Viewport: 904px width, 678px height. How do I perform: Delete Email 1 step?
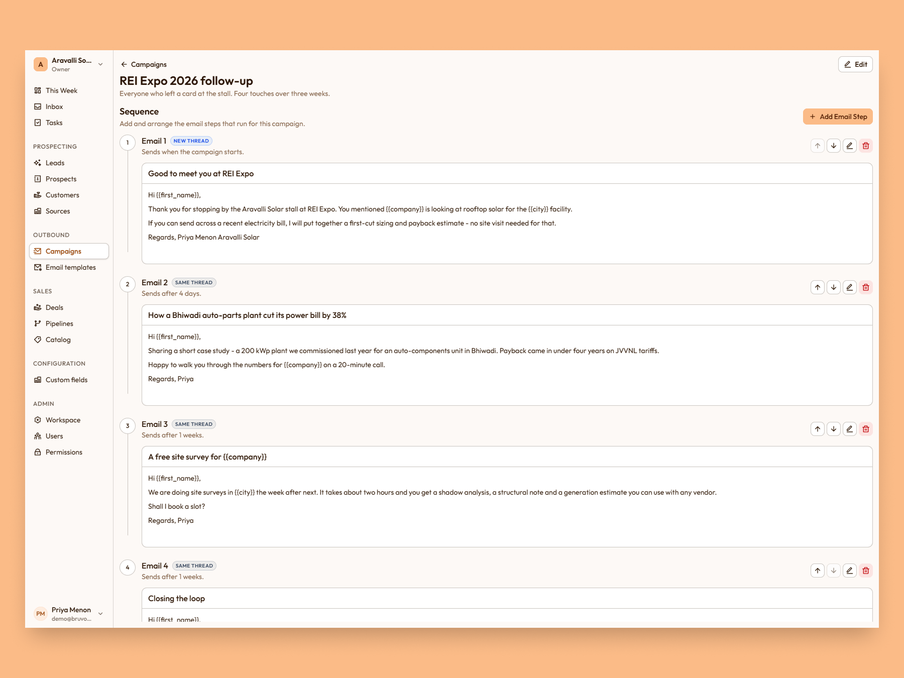866,146
